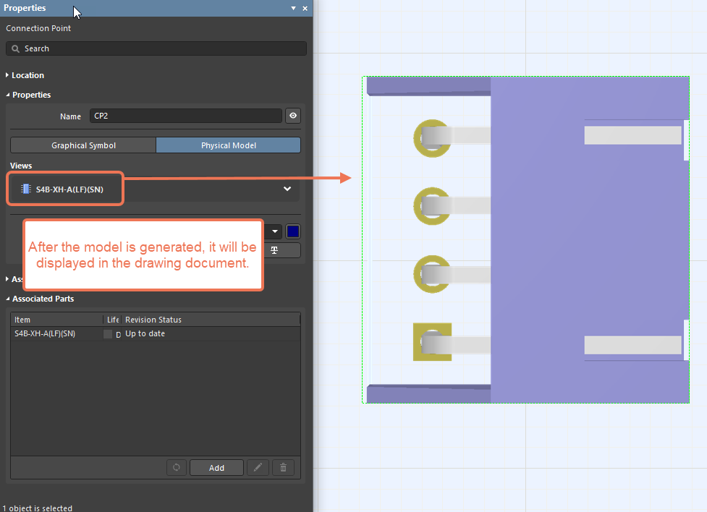Viewport: 707px width, 512px height.
Task: Collapse the Properties section
Action: coord(8,95)
